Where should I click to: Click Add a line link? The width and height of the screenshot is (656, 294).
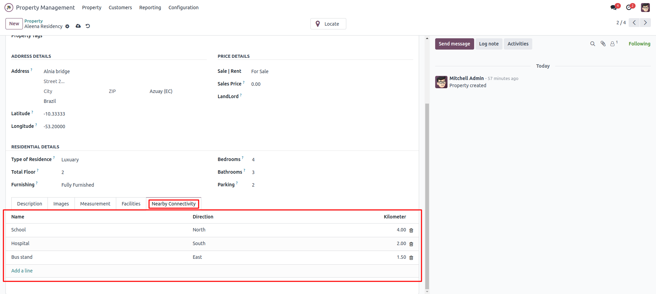22,271
